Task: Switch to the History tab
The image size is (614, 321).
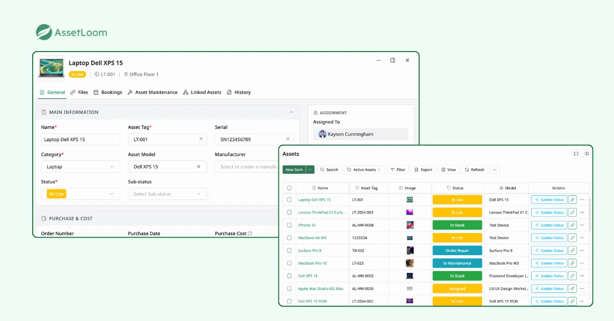Action: tap(239, 93)
